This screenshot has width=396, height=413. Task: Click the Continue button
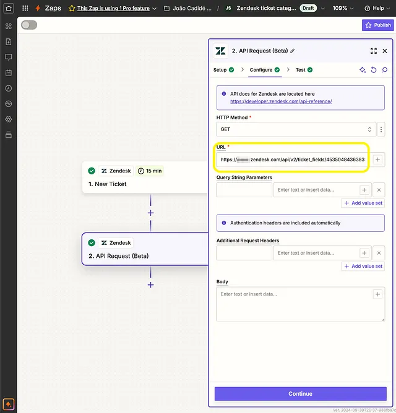(300, 394)
